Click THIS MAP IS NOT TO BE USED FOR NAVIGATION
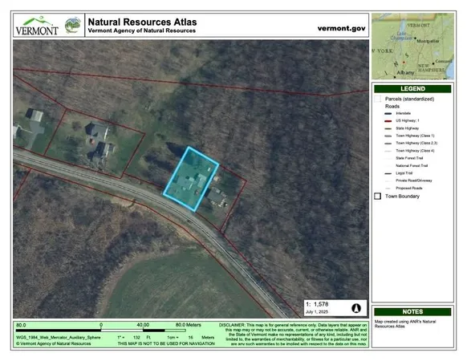Screen dimensions: 467x361 coord(166,343)
